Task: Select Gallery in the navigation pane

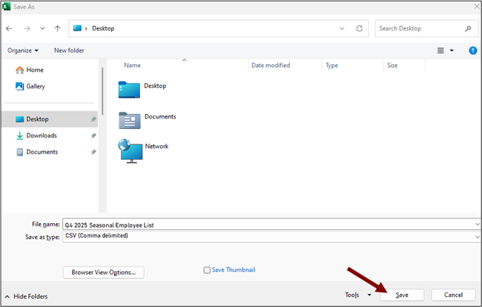Action: click(x=35, y=86)
